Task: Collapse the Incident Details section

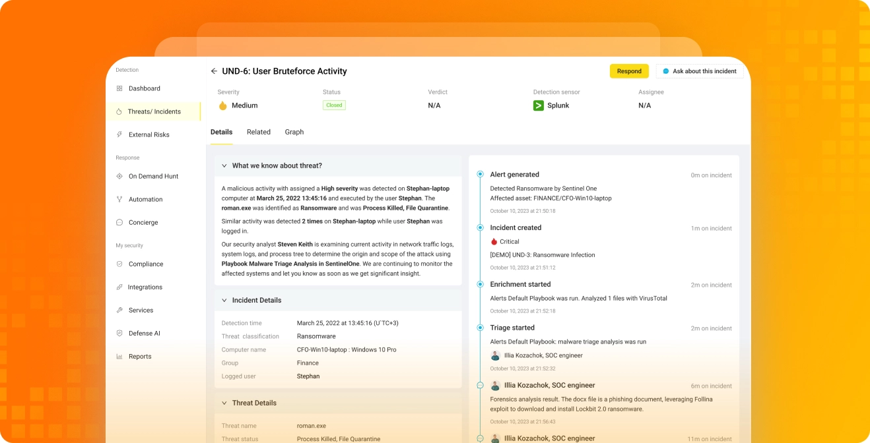Action: (x=224, y=300)
